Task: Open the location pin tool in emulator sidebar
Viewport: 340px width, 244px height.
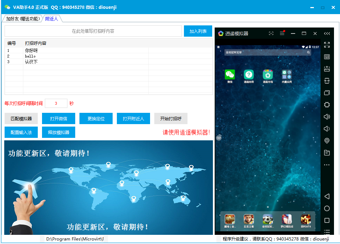Action: coord(327,141)
